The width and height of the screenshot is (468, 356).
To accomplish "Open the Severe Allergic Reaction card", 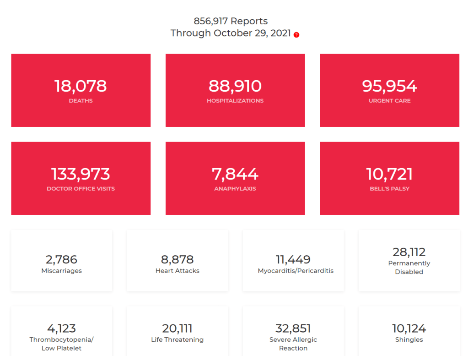I will [x=293, y=334].
